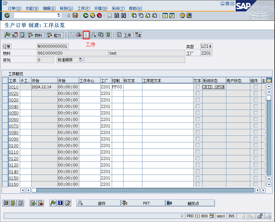The width and height of the screenshot is (275, 222).
Task: Click the vertical scrollbar track of the table
Action: pos(269,138)
